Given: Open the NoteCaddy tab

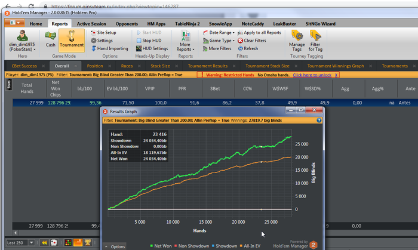Looking at the screenshot, I should coord(253,24).
